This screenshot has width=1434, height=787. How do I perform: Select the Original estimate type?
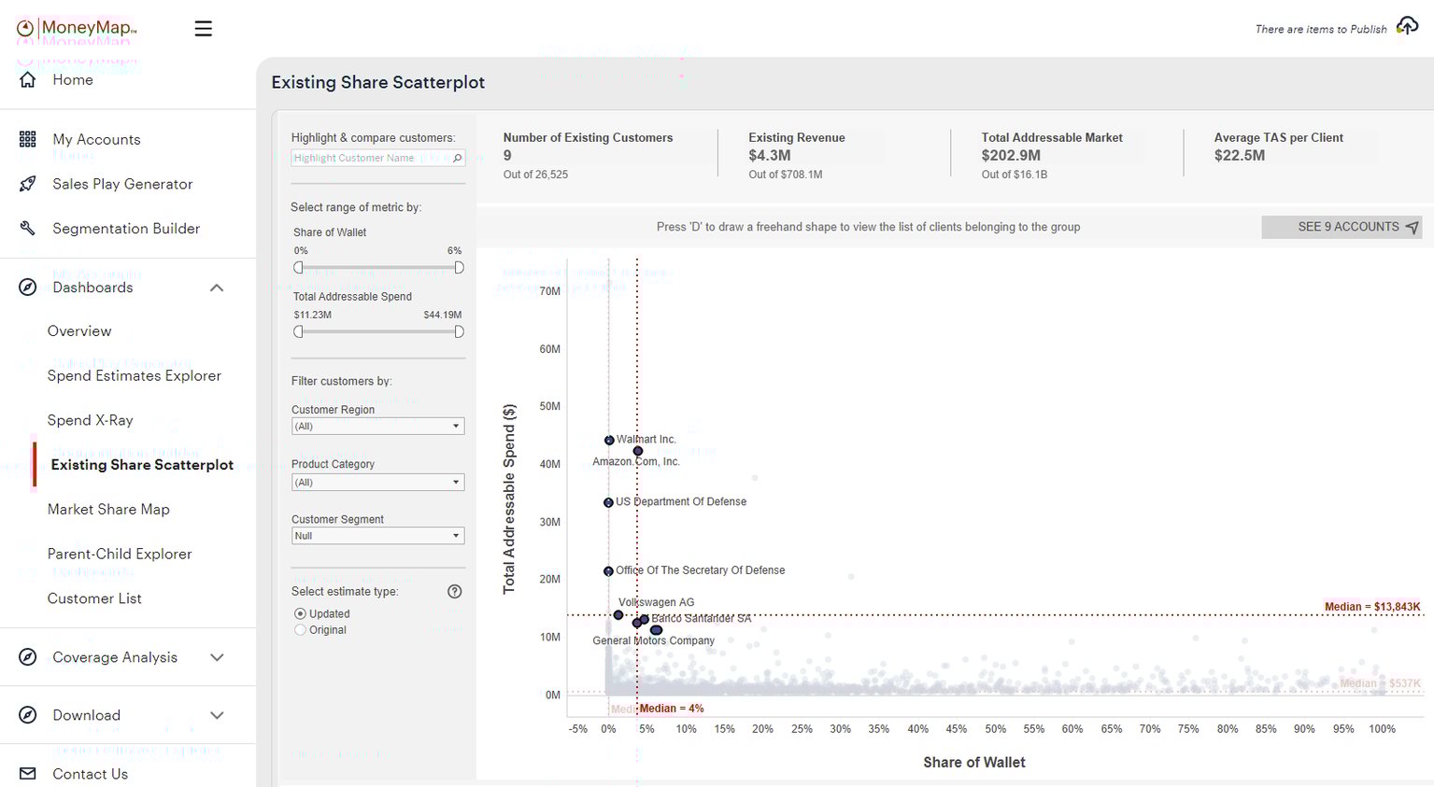coord(300,629)
